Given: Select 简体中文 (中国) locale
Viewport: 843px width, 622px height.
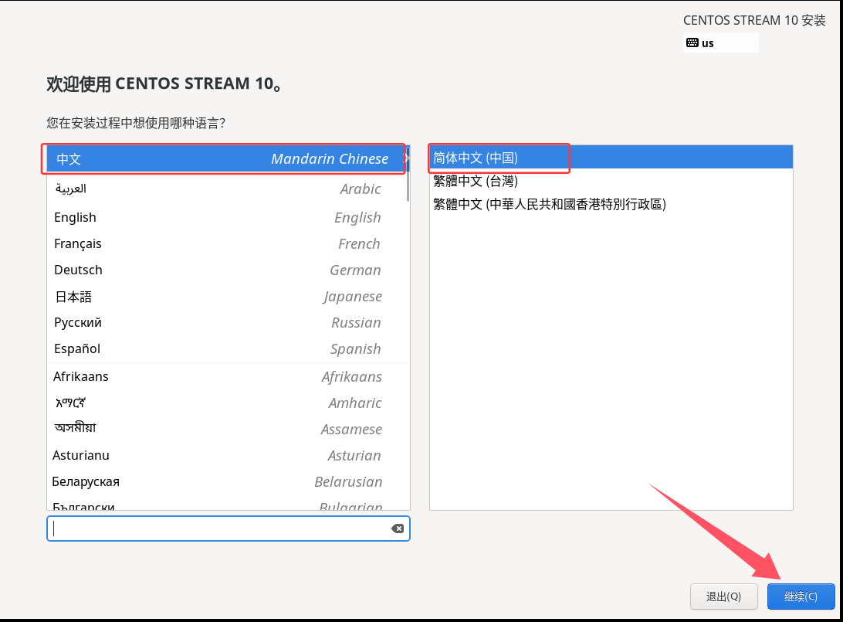Looking at the screenshot, I should (x=611, y=158).
